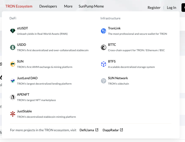The image size is (185, 142).
Task: Click 'Unleash yields in Real-World Assets (RWA)' text
Action: [x=42, y=34]
